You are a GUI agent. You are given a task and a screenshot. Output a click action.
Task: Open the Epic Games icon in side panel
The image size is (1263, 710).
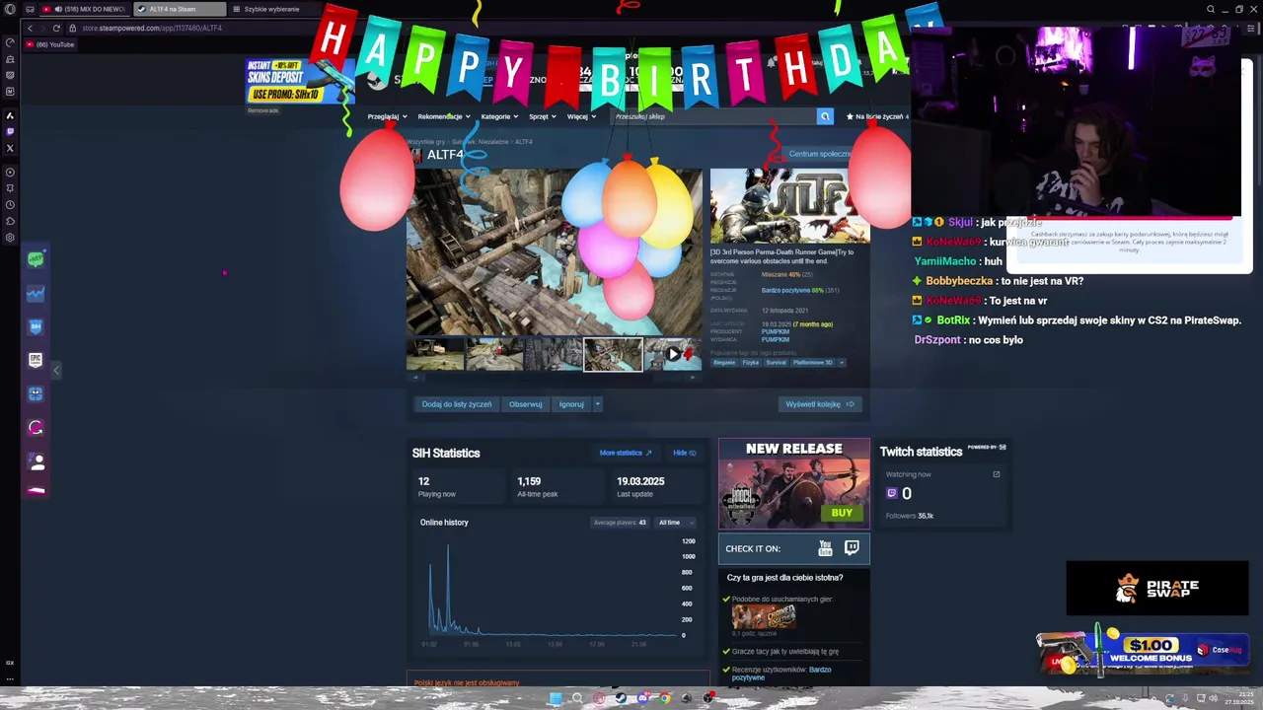tap(36, 360)
